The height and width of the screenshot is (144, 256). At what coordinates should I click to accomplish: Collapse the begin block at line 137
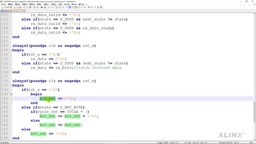(12, 85)
